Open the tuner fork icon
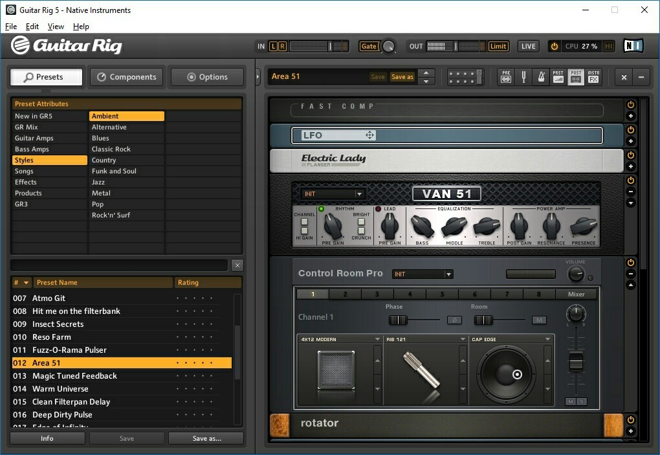Viewport: 660px width, 455px height. [x=523, y=76]
